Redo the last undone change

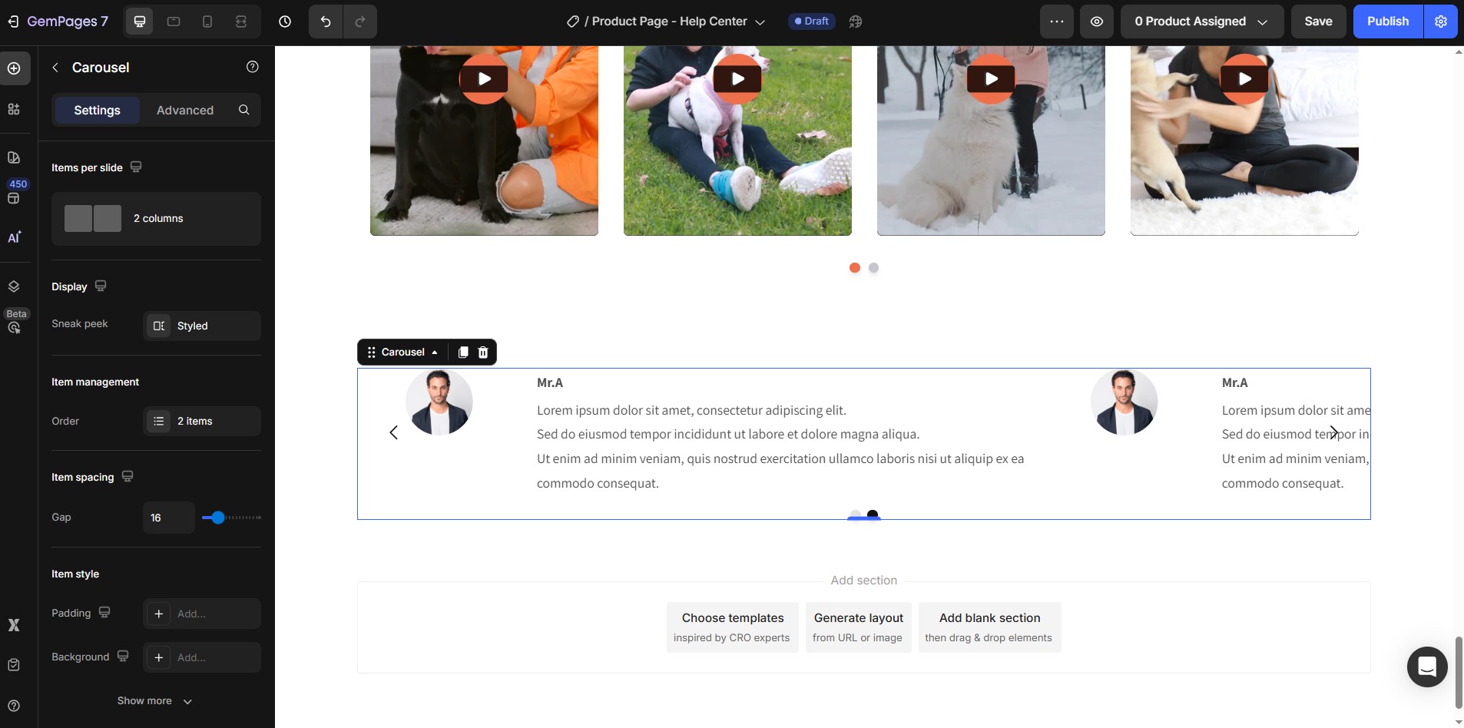(360, 22)
